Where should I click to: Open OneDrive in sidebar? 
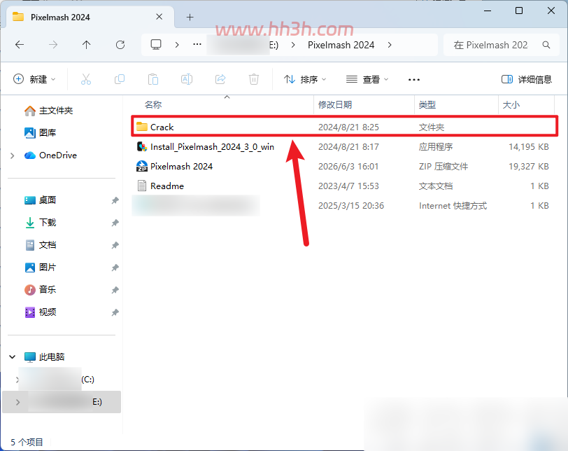coord(50,155)
